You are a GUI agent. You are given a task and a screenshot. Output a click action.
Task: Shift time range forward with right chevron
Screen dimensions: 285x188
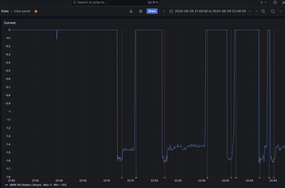pyautogui.click(x=256, y=11)
